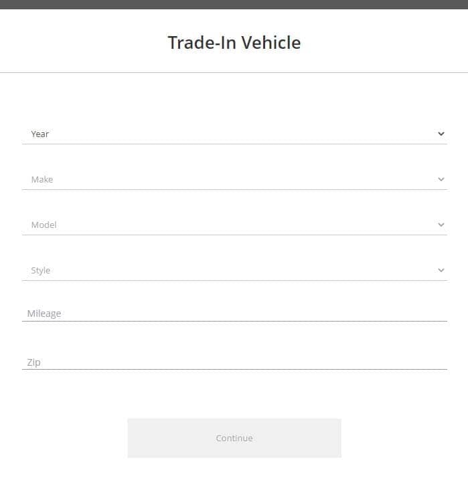The image size is (468, 484).
Task: Click the chevron arrow on the Make dropdown
Action: click(x=441, y=179)
